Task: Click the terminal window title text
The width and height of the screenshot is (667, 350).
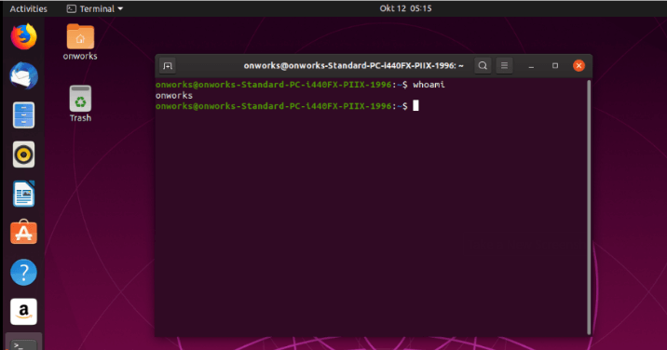Action: pyautogui.click(x=353, y=65)
